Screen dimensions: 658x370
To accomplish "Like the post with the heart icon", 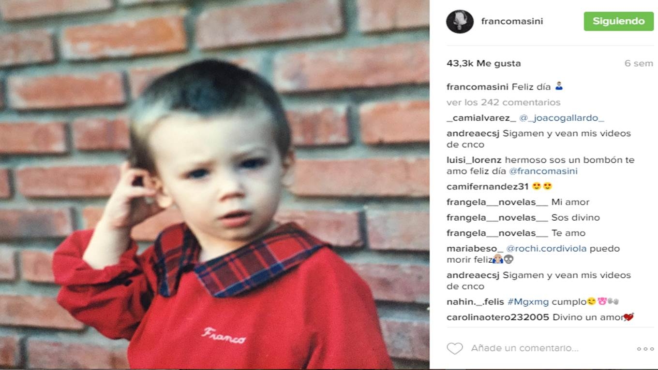I will click(454, 348).
